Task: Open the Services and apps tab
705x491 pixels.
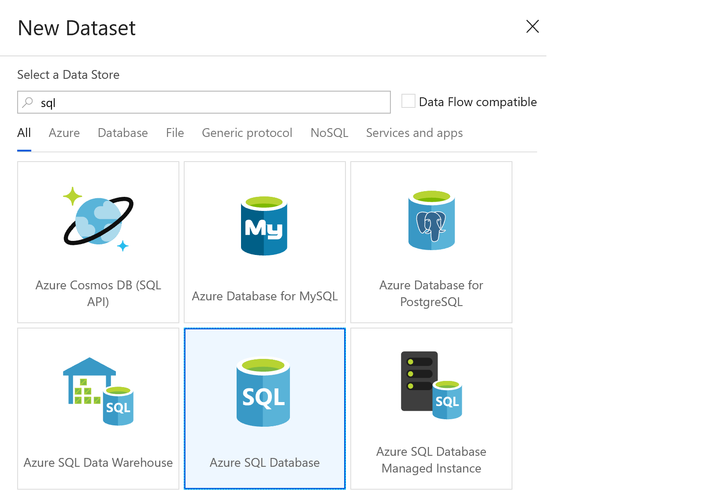Action: point(414,133)
